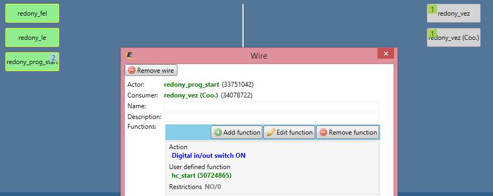Viewport: 493px width, 196px height.
Task: Click the Remove wire button
Action: pos(151,71)
